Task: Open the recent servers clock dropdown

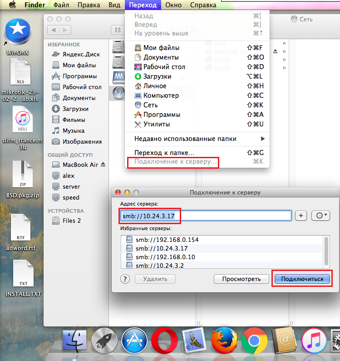Action: 320,216
